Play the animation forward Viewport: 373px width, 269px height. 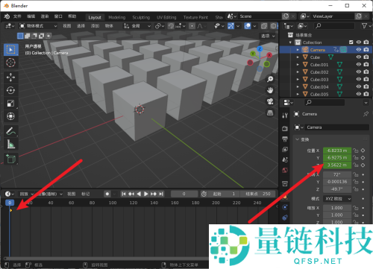click(x=146, y=194)
